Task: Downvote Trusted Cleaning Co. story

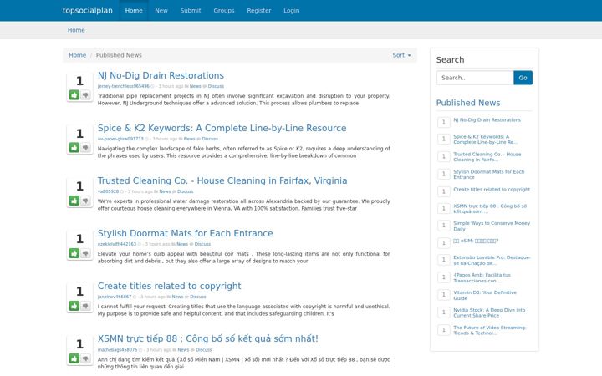Action: click(x=85, y=201)
